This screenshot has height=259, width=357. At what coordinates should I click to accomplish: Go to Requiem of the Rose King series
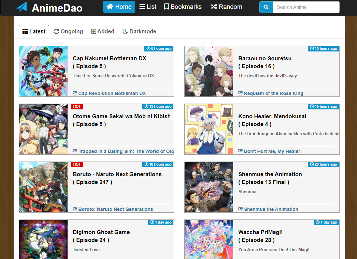(273, 93)
